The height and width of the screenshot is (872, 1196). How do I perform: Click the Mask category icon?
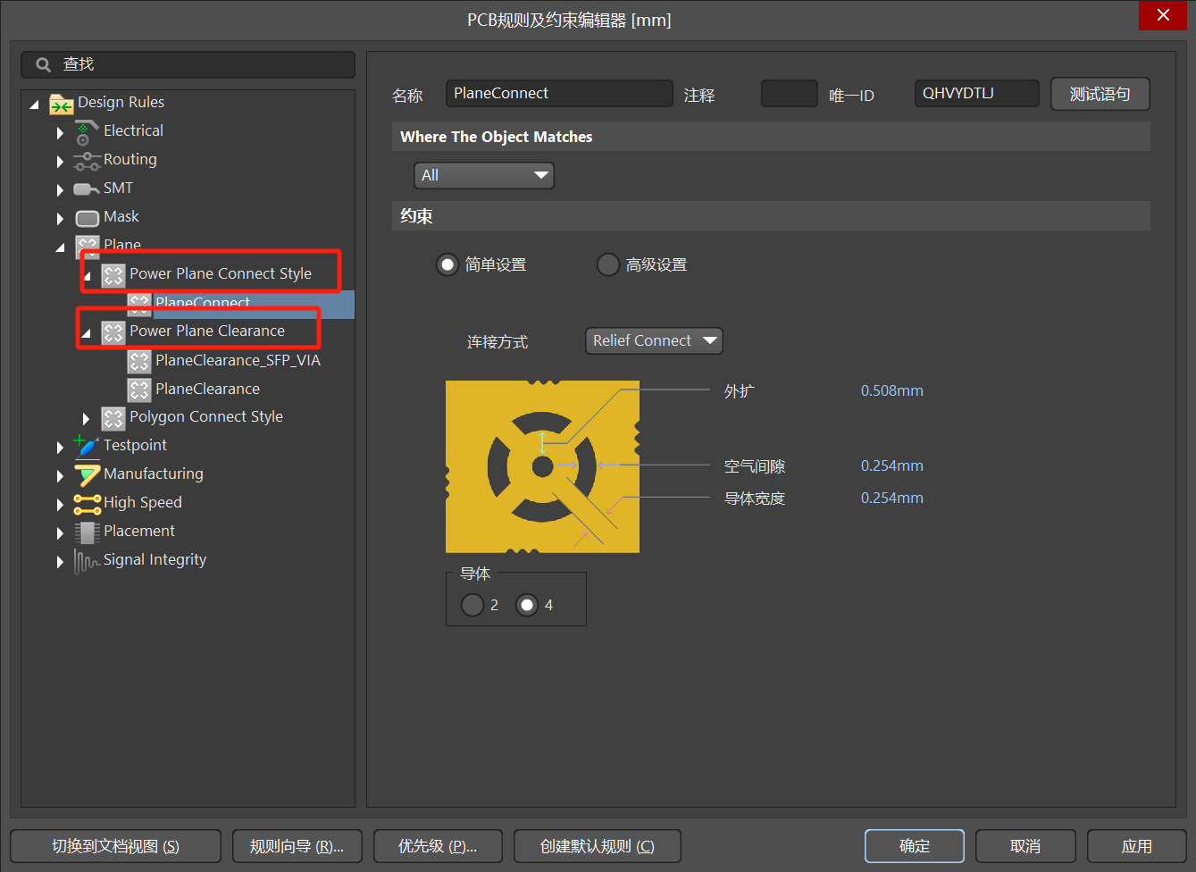87,218
